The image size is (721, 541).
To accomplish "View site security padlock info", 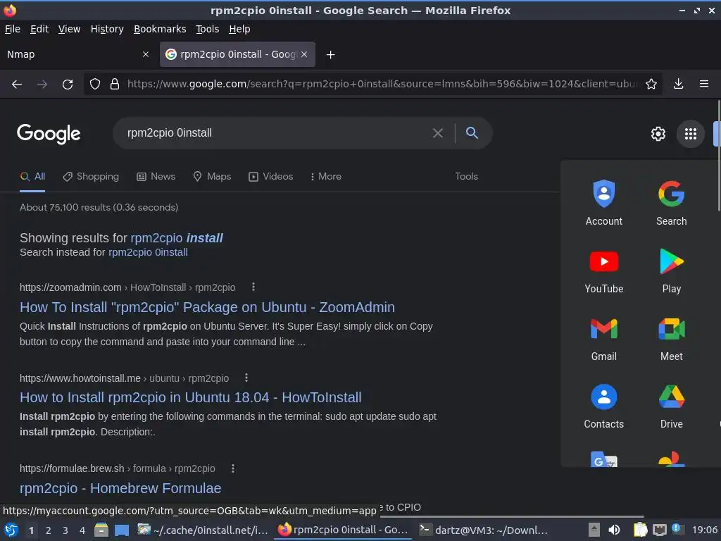I will pyautogui.click(x=115, y=85).
